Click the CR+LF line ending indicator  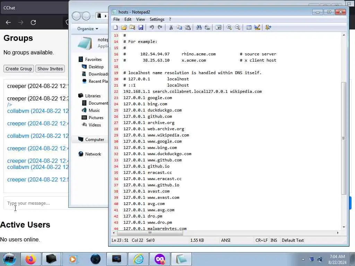pos(261,240)
